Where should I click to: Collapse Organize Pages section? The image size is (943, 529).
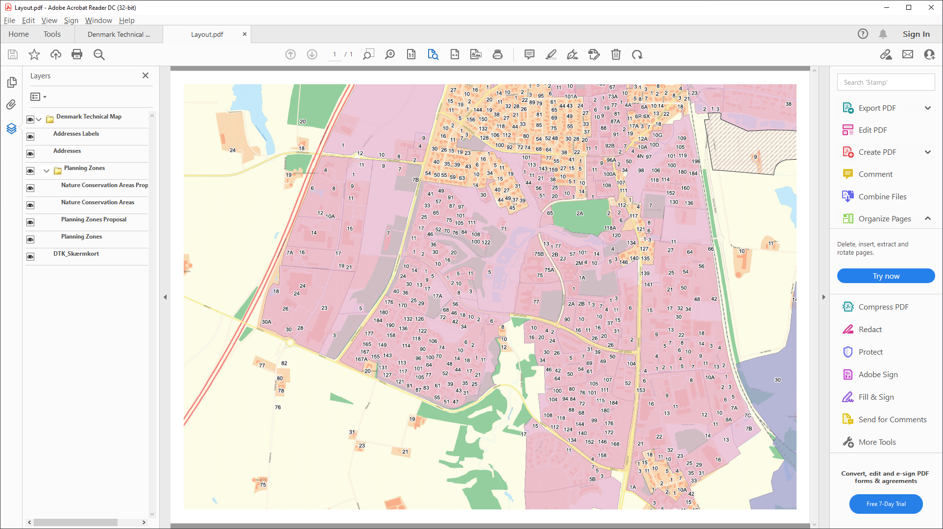click(x=928, y=218)
